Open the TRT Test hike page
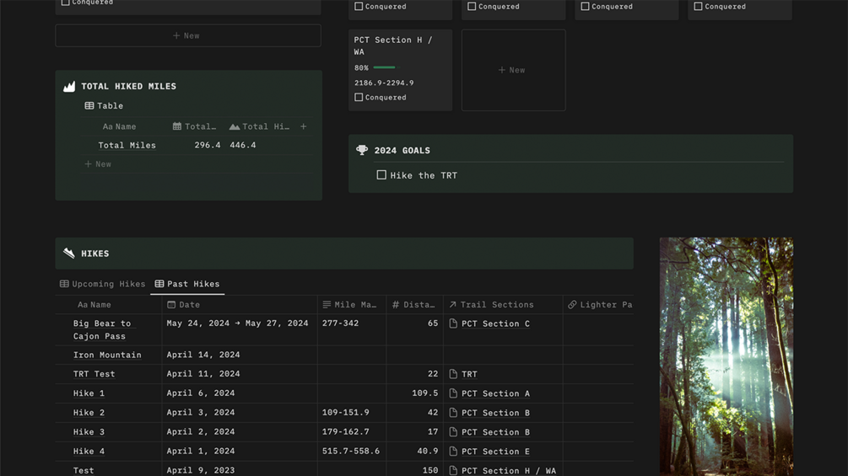Viewport: 848px width, 476px height. point(95,373)
